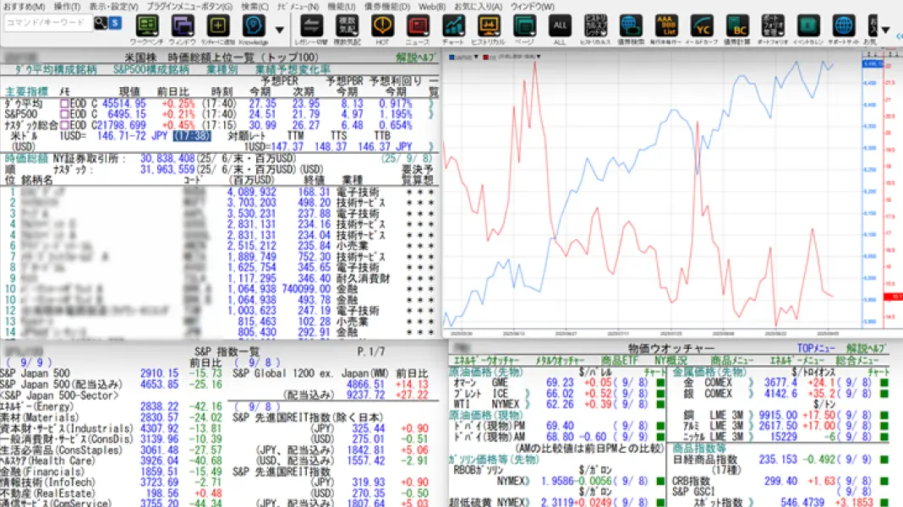This screenshot has height=507, width=903.
Task: Toggle the メモ checkbox for S&P500
Action: 64,115
